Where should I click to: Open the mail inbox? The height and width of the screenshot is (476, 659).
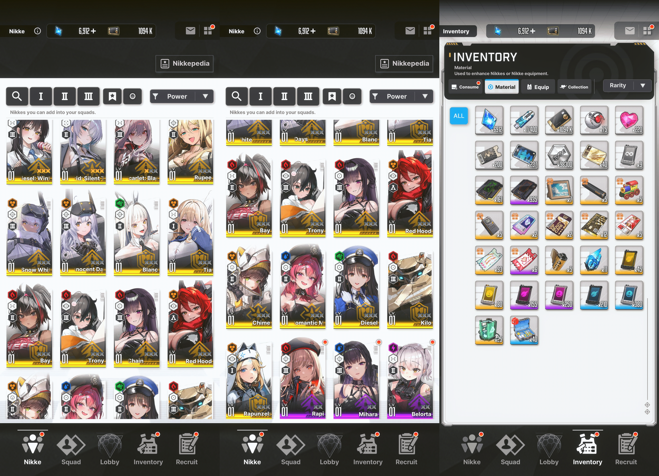coord(190,30)
